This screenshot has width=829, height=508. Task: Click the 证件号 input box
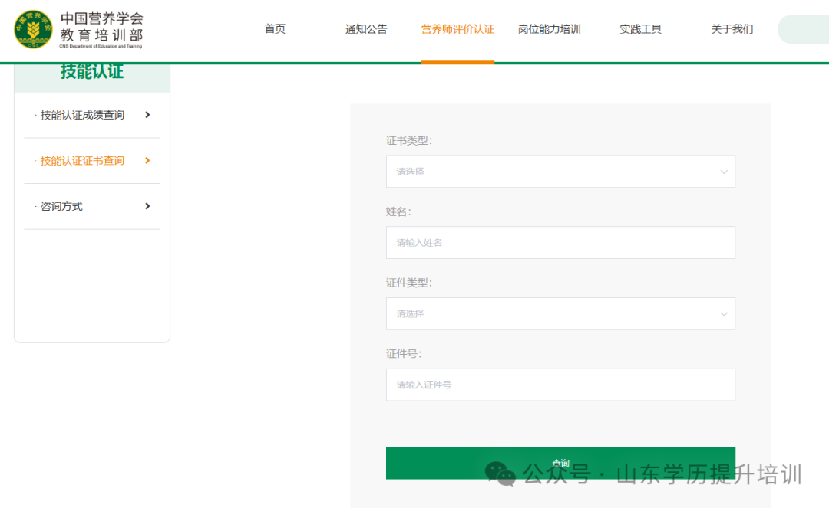coord(560,385)
